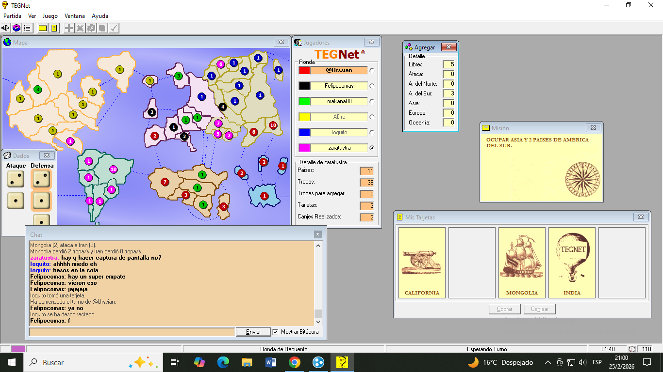The image size is (663, 372).
Task: Click the chat scrollbar down arrow
Action: [x=318, y=322]
